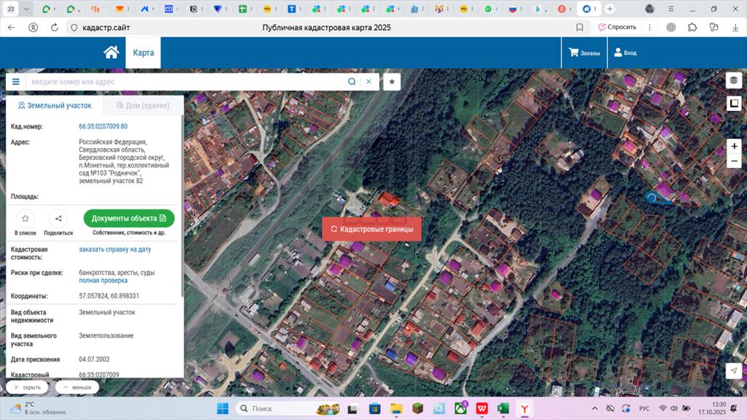The width and height of the screenshot is (747, 420).
Task: Zoom out on the map
Action: (x=734, y=162)
